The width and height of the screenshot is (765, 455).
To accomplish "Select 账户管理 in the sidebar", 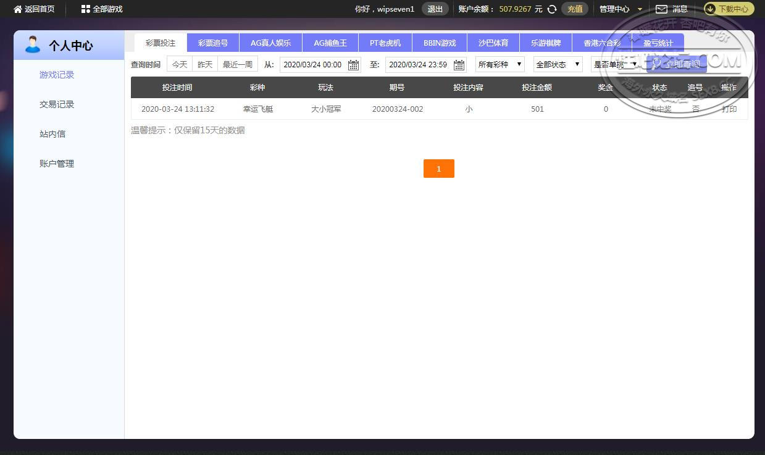I will tap(57, 164).
